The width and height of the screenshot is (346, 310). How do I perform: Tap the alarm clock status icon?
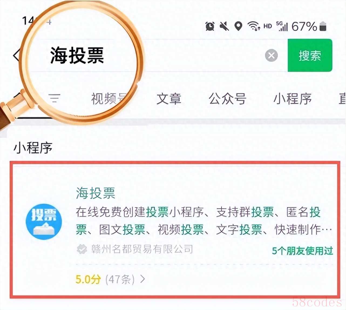210,26
